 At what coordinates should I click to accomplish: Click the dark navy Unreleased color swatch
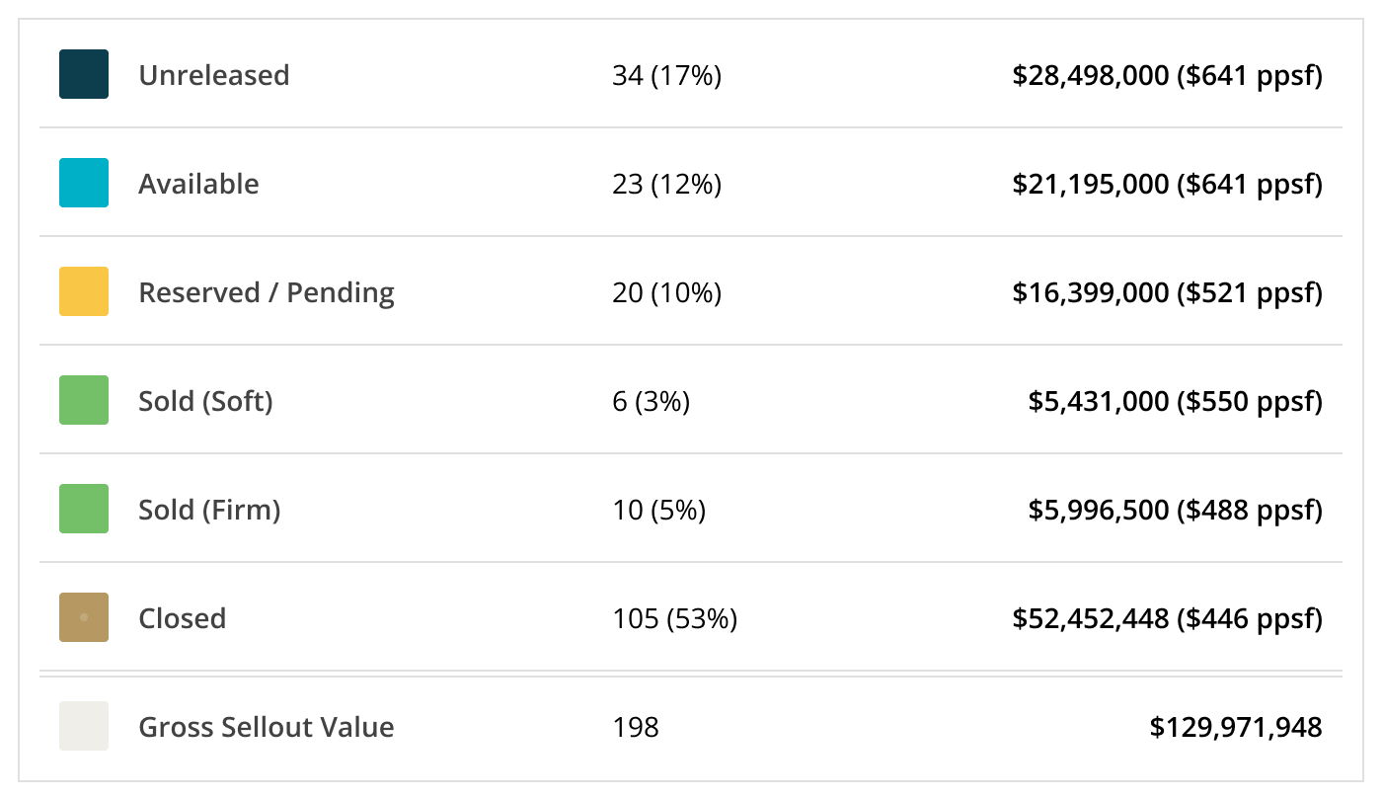pos(84,74)
